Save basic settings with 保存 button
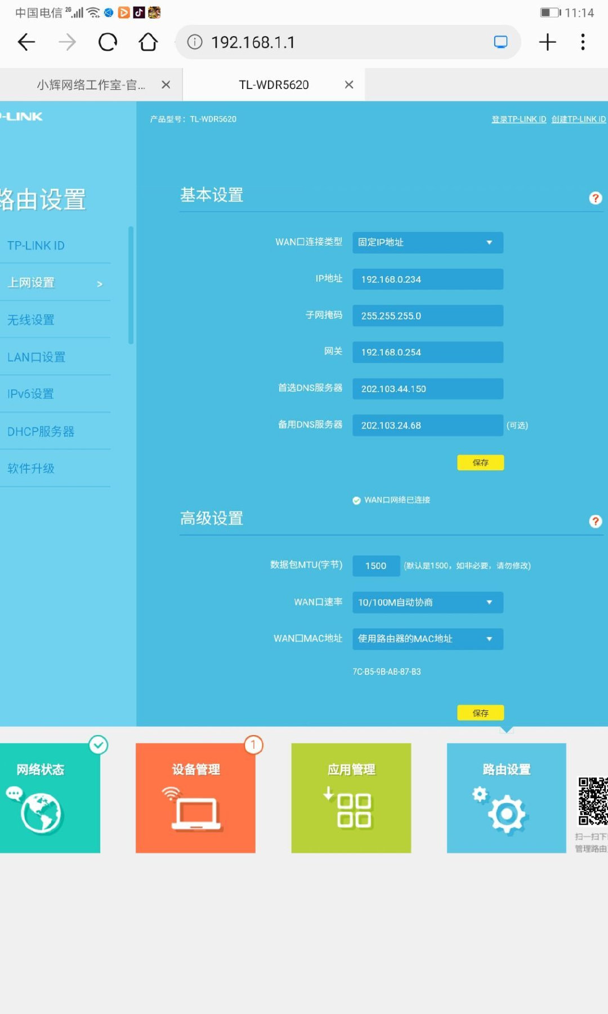Viewport: 608px width, 1014px height. tap(480, 462)
